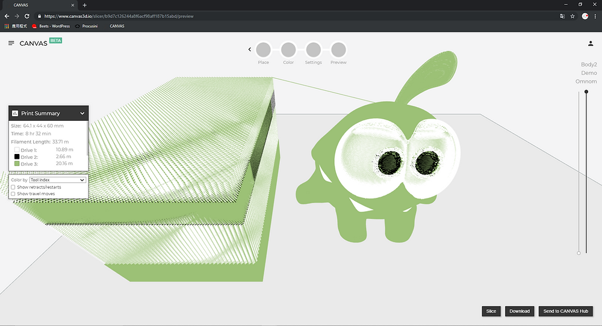Click the layer slider bottom handle
The image size is (602, 326).
point(579,253)
